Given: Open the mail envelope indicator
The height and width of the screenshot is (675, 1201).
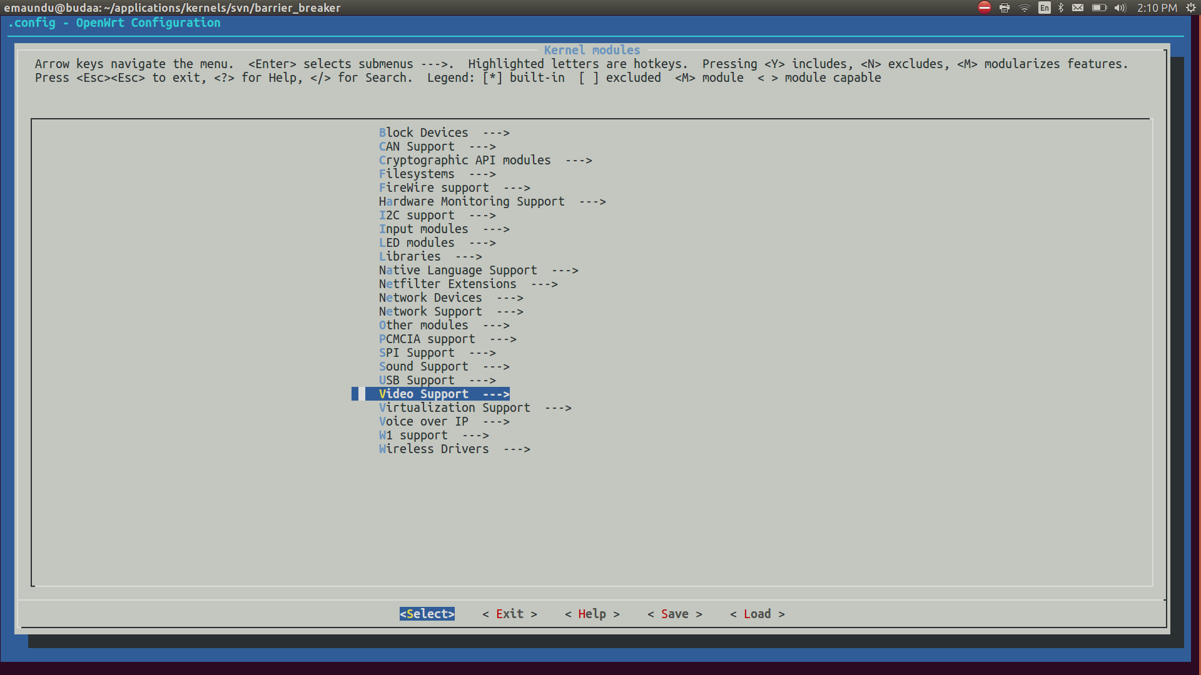Looking at the screenshot, I should (x=1078, y=7).
